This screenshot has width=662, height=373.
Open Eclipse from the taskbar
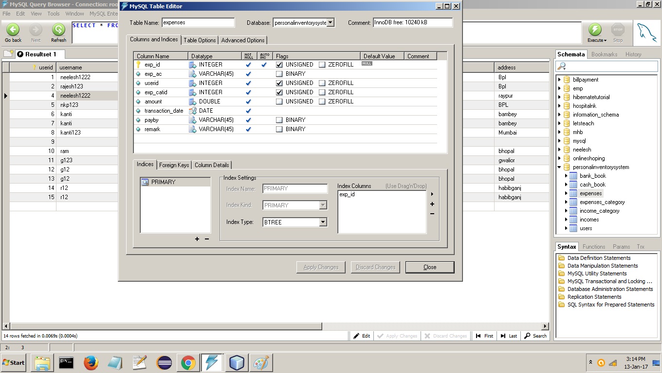[164, 363]
